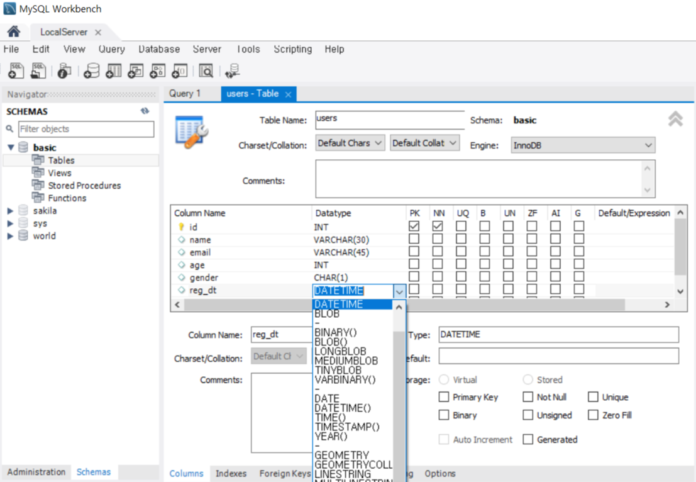The image size is (696, 482).
Task: Pick LONGBLOB in the datatype list
Action: (340, 351)
